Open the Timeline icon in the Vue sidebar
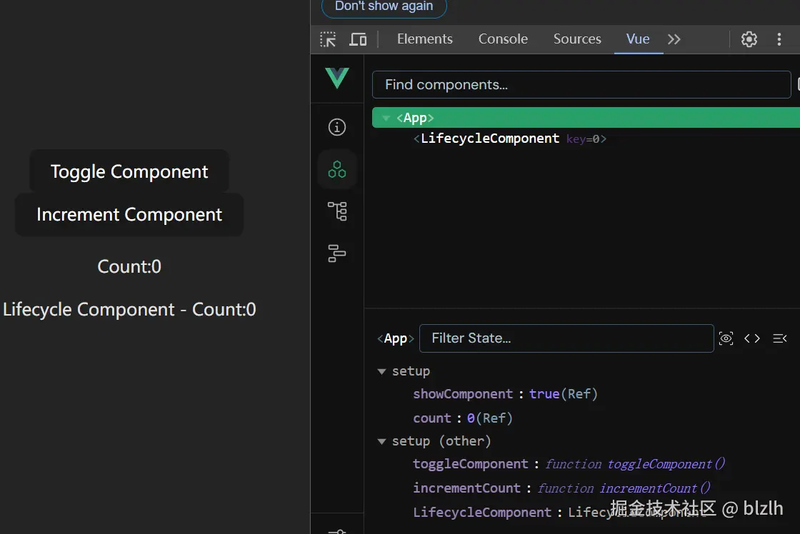Screen dimensions: 800x534 tap(337, 253)
